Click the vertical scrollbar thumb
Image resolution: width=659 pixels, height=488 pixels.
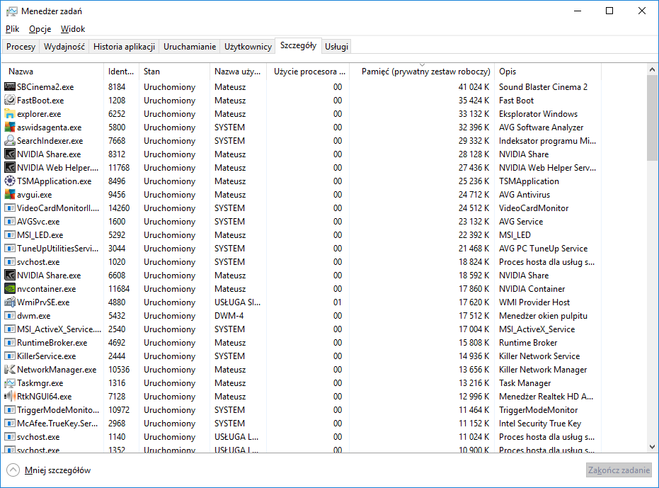click(x=652, y=118)
